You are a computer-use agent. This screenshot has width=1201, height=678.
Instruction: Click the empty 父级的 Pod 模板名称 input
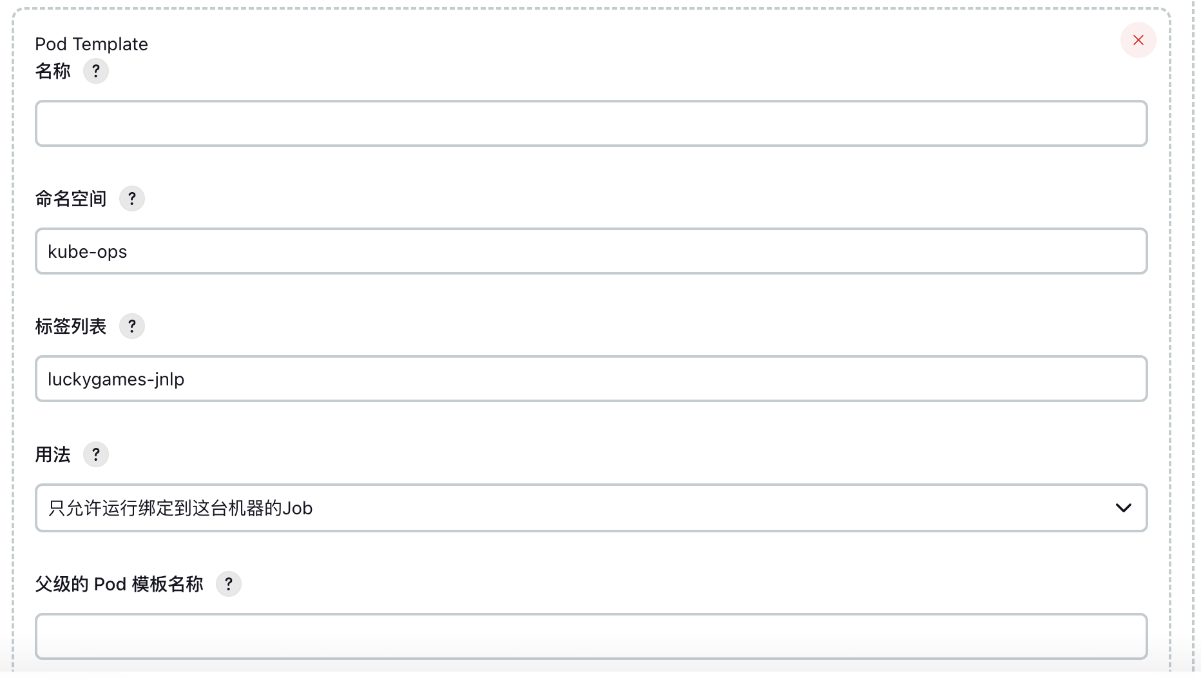[x=591, y=636]
